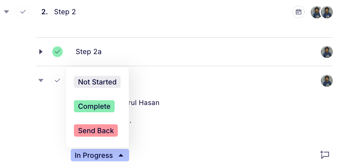
Task: Uncheck the green completed circle for Step 2a
Action: 57,52
